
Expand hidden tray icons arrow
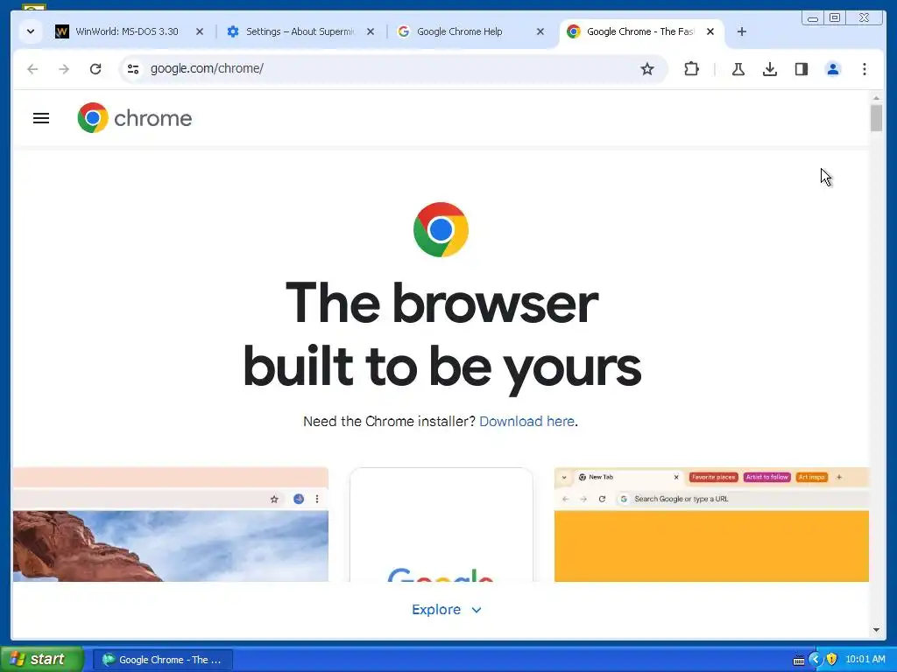coord(816,660)
